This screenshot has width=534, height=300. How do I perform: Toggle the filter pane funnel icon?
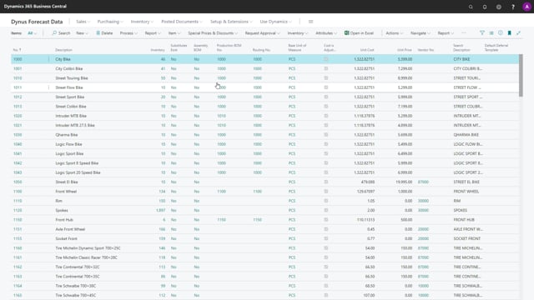(x=482, y=33)
